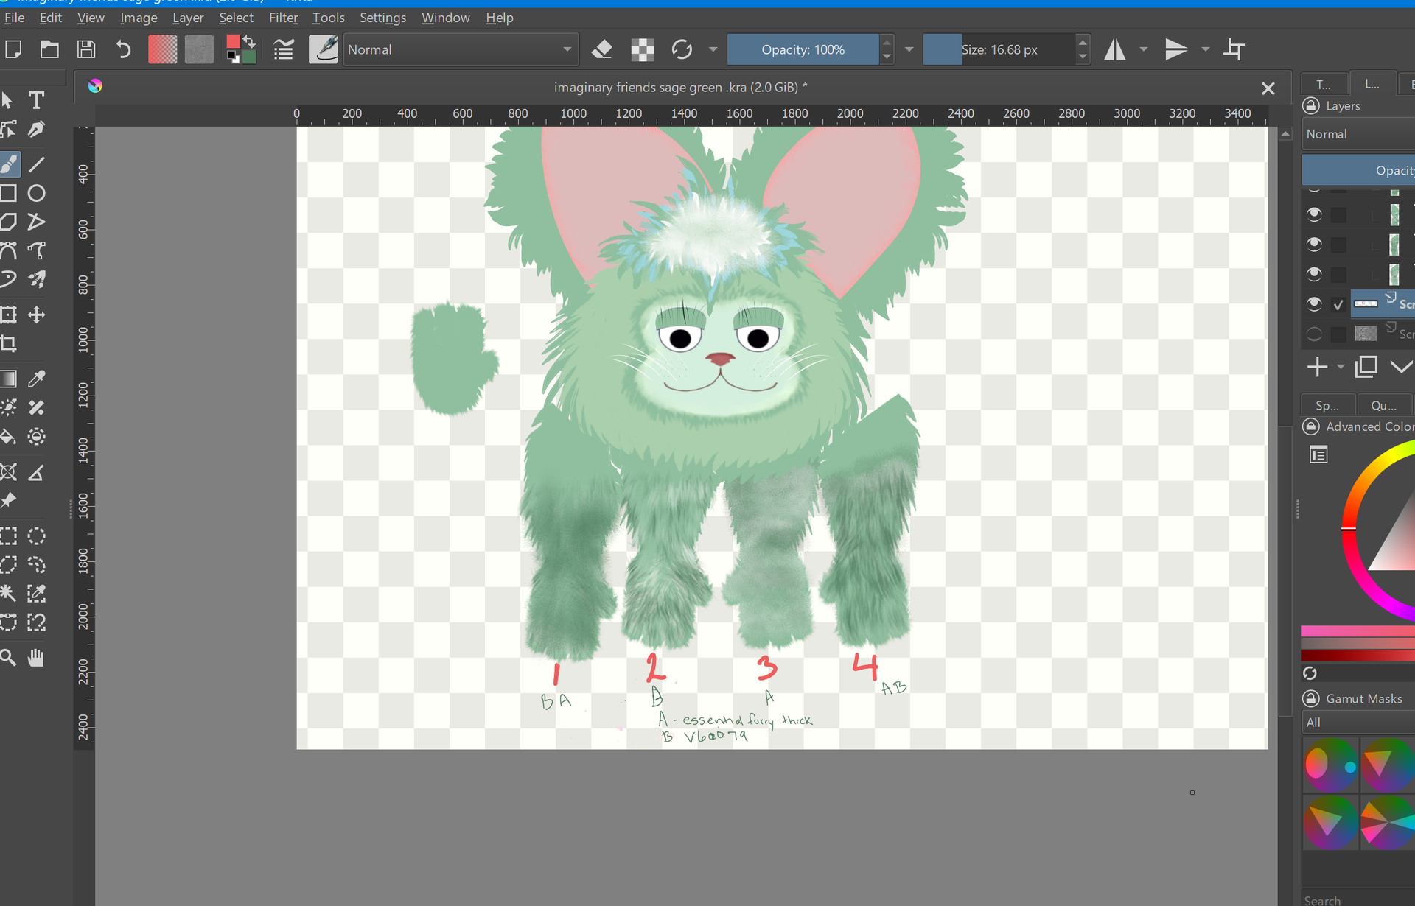This screenshot has width=1415, height=906.
Task: Hide the selected Scr layer
Action: pyautogui.click(x=1314, y=303)
